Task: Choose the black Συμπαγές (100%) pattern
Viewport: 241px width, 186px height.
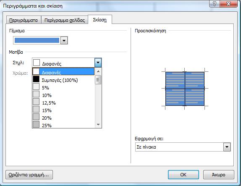Action: click(x=63, y=79)
